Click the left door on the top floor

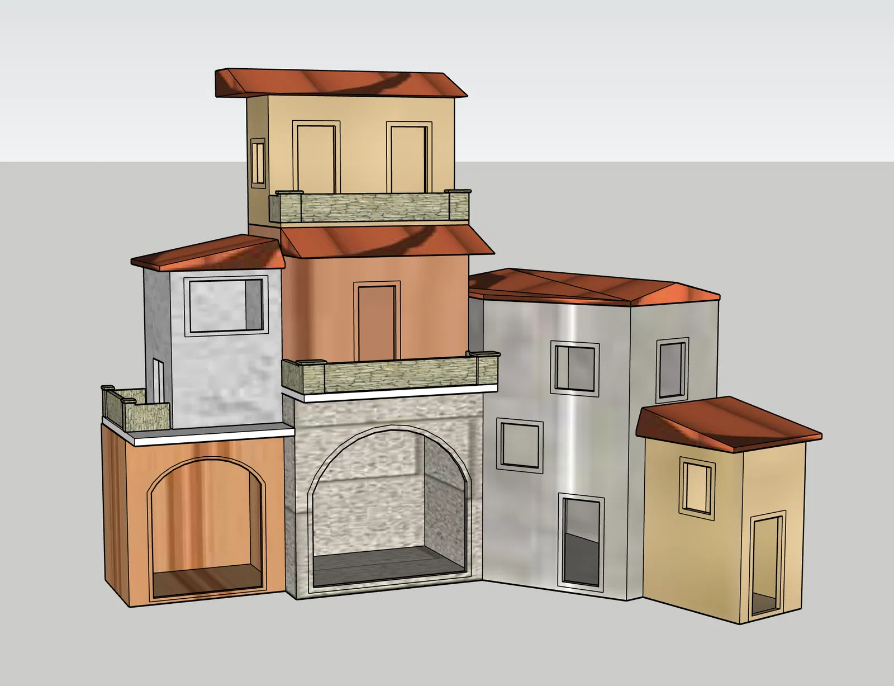[317, 158]
